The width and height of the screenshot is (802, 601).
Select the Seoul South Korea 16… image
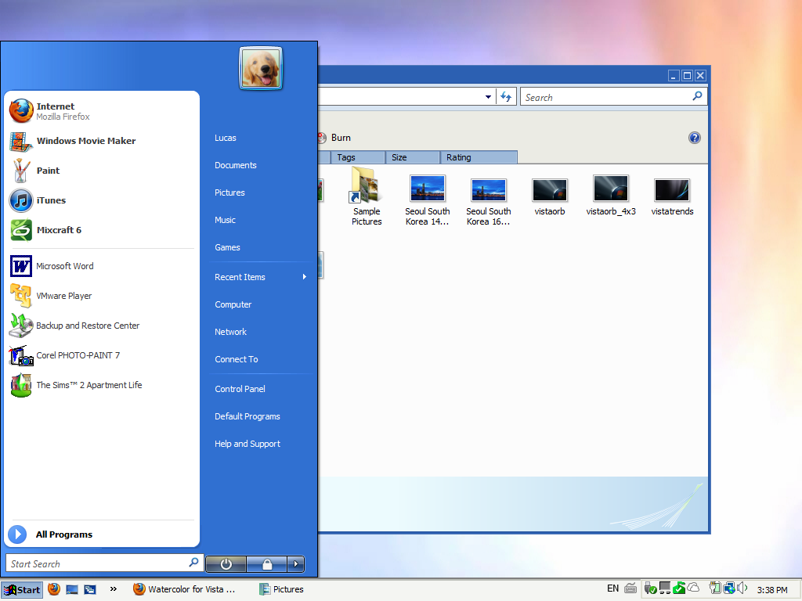(x=489, y=202)
